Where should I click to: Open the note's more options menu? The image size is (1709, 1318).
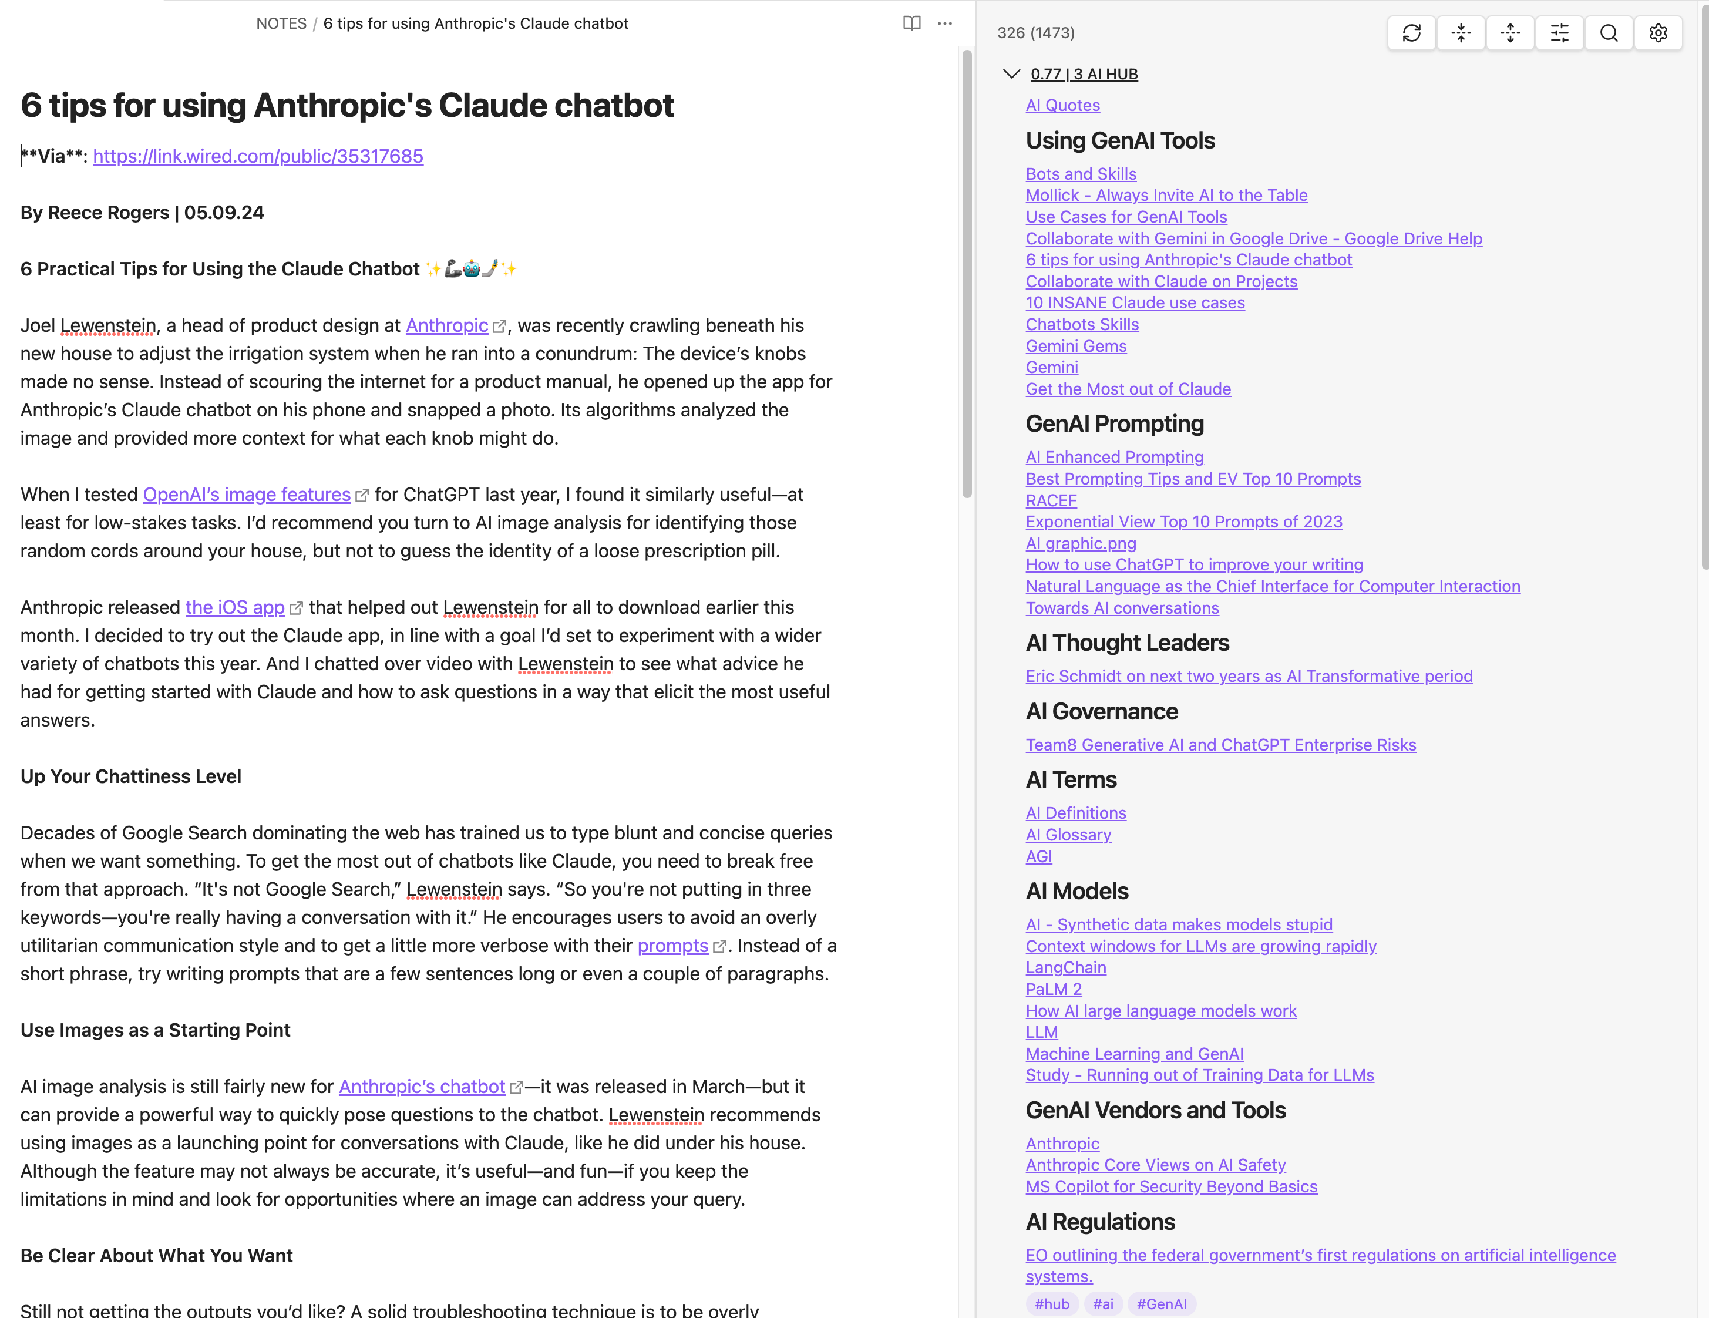(x=944, y=23)
